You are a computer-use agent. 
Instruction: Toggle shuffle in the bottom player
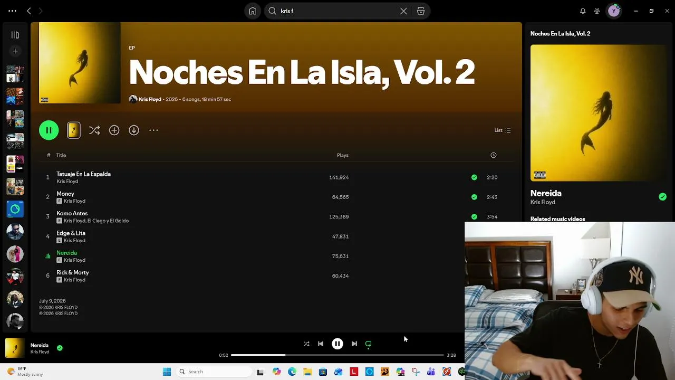(306, 344)
